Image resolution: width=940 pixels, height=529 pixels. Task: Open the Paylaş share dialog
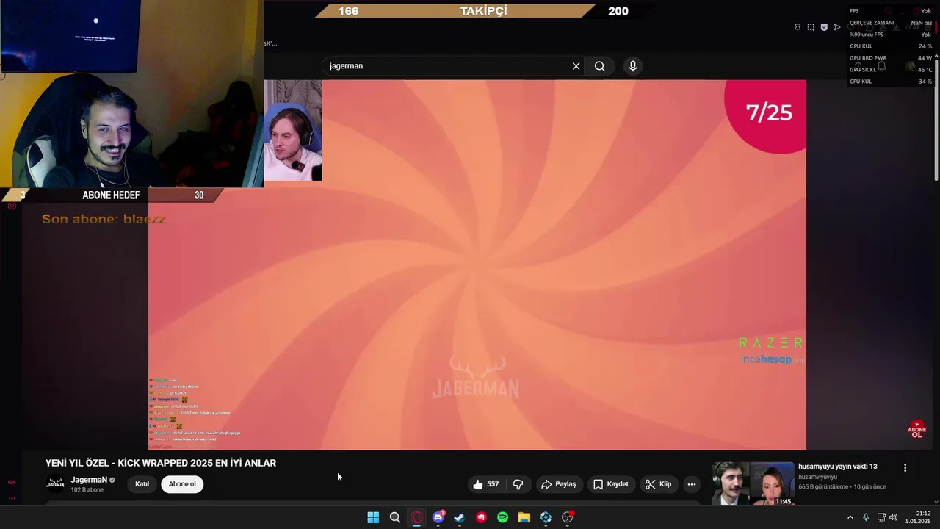[558, 484]
